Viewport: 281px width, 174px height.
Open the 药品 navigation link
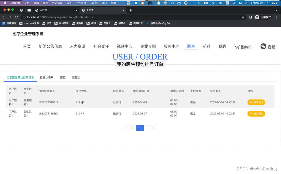206,46
